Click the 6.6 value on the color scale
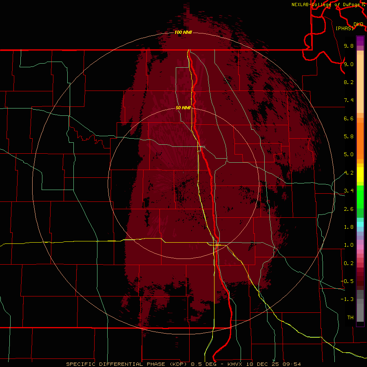Viewport: 367px width, 367px height. click(x=349, y=118)
